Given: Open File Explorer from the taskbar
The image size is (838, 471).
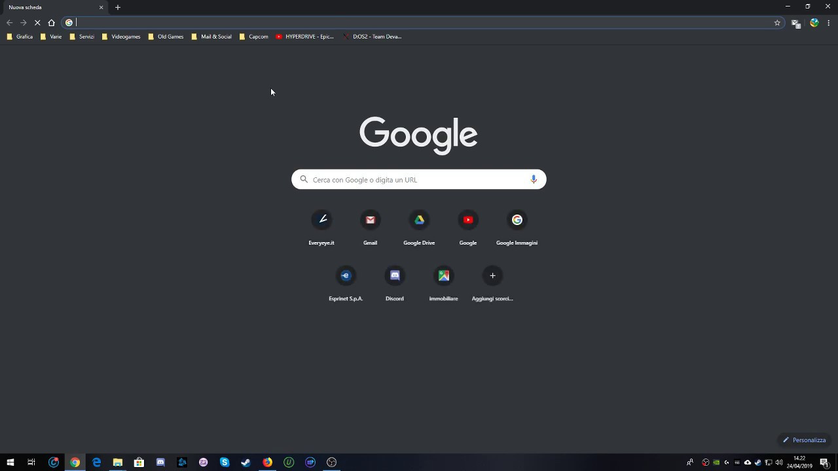Looking at the screenshot, I should [x=118, y=462].
